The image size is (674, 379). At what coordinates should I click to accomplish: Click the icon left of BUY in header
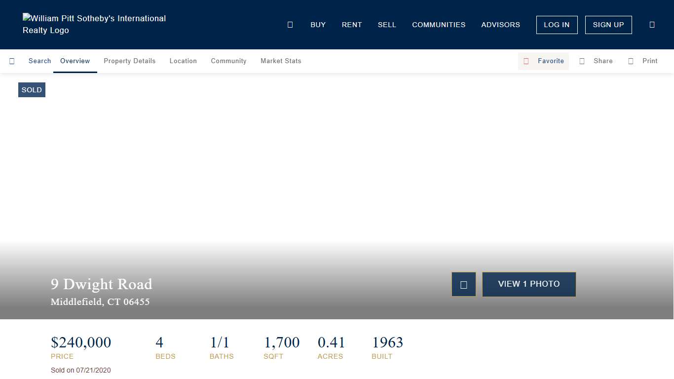click(x=290, y=25)
